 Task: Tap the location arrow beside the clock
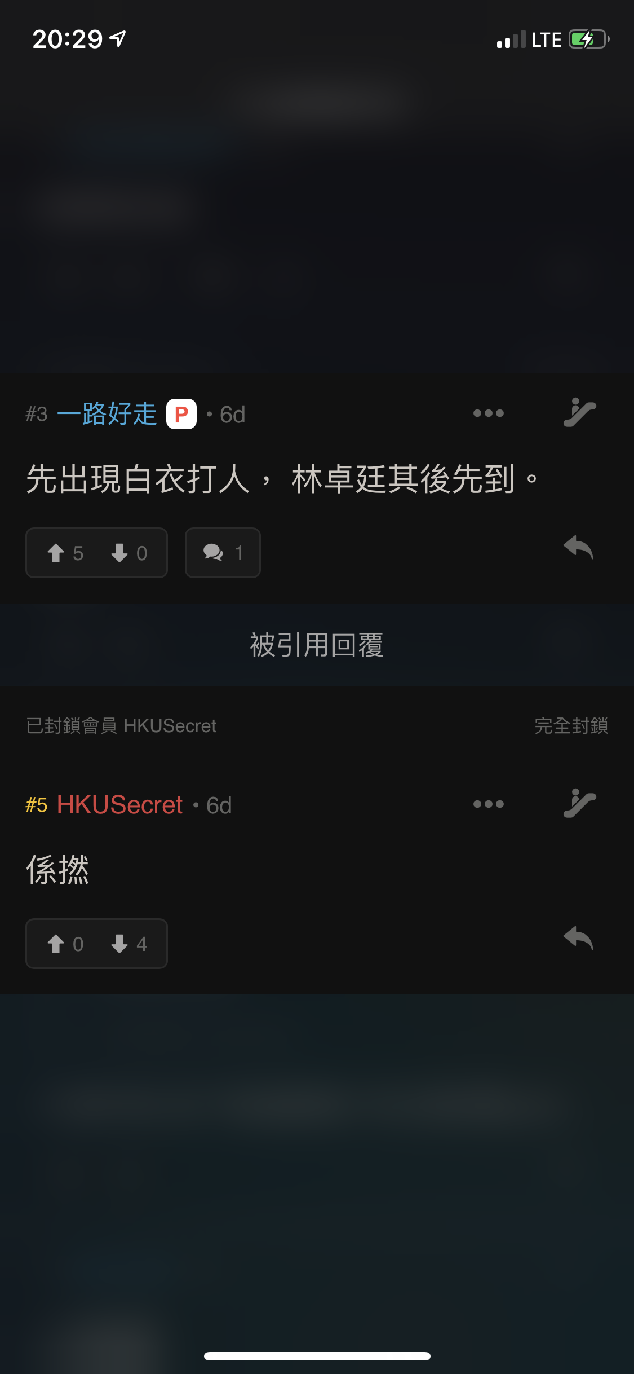[118, 38]
